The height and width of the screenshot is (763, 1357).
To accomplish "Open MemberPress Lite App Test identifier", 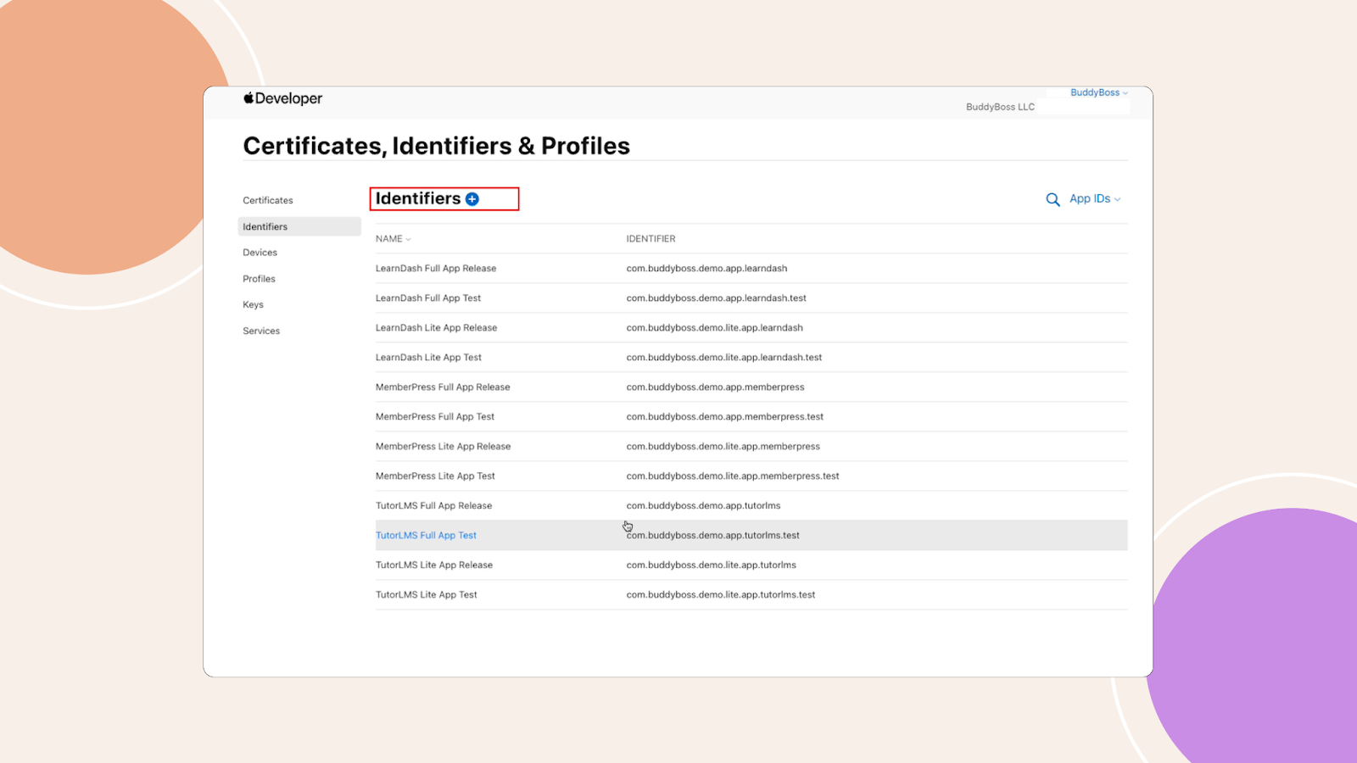I will [435, 476].
